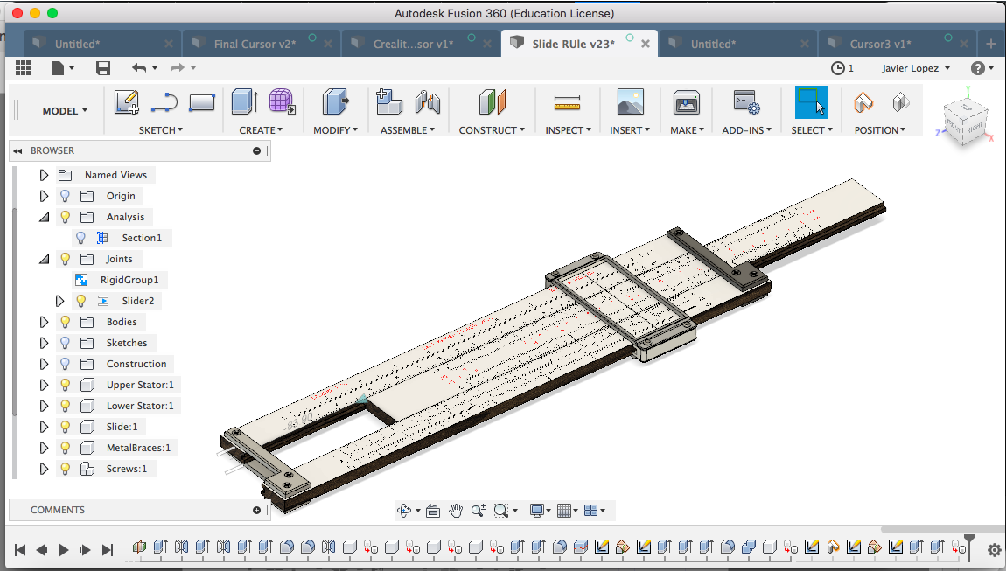Image resolution: width=1006 pixels, height=571 pixels.
Task: Open the Create sketch tool
Action: (127, 103)
